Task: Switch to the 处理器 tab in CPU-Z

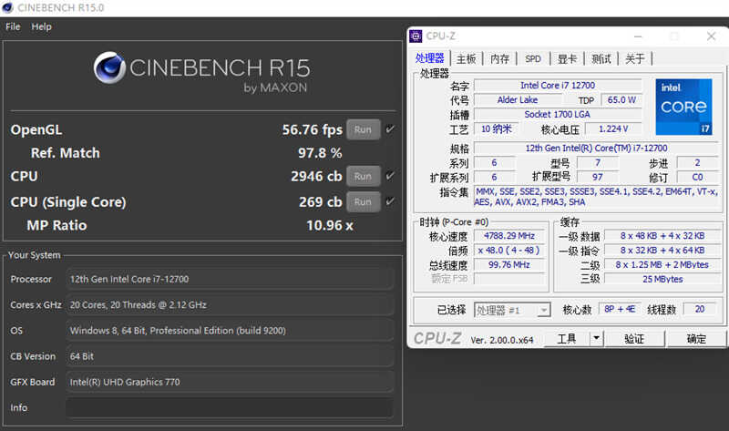Action: [429, 58]
